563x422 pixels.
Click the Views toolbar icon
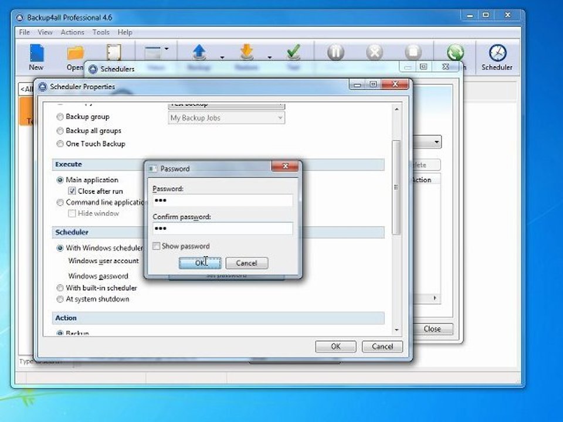(152, 52)
